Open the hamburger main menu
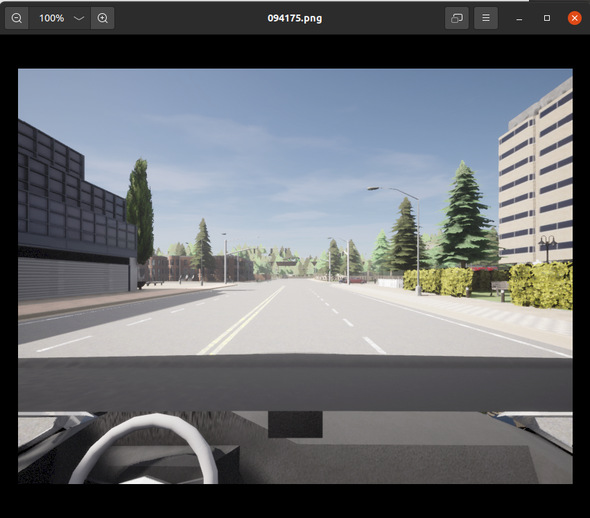Screen dimensions: 590x518 (x=486, y=18)
